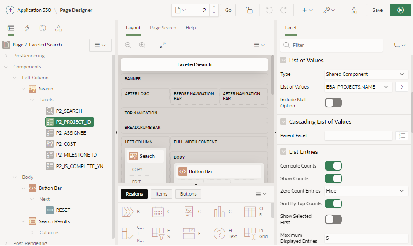Open rendering tree options menu
Image resolution: width=413 pixels, height=246 pixels.
tap(100, 45)
